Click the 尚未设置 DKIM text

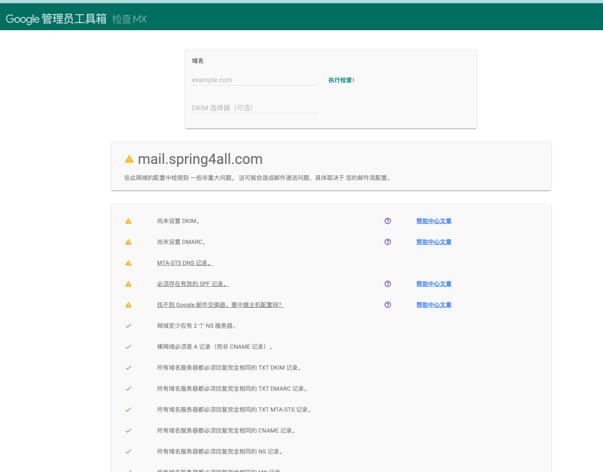tap(178, 221)
